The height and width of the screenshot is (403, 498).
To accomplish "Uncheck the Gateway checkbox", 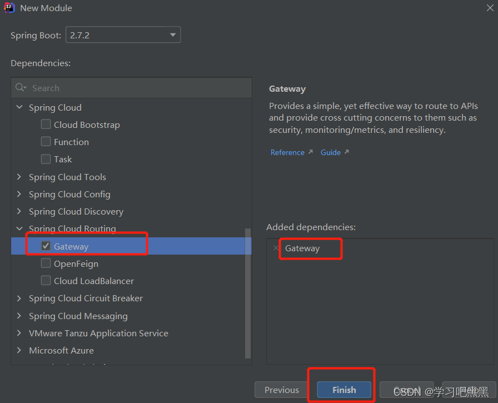I will click(46, 246).
